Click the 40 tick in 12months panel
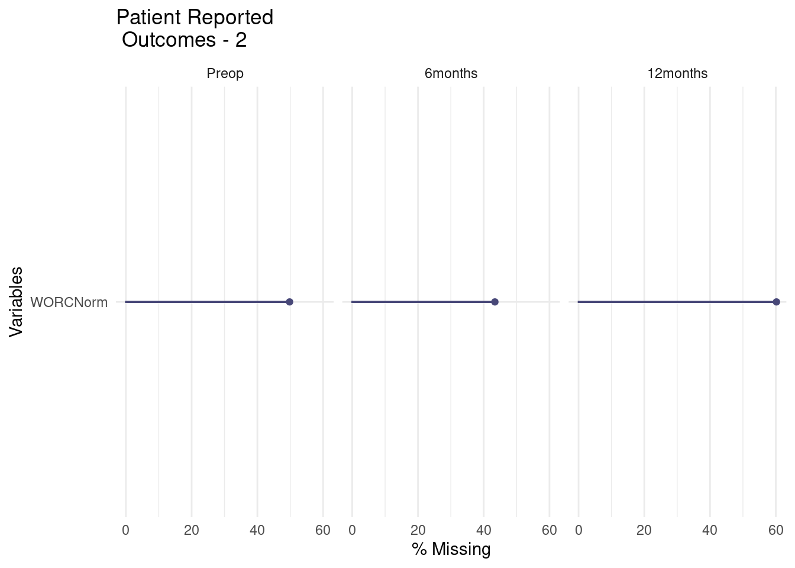Viewport: 795px width, 568px height. coord(710,530)
